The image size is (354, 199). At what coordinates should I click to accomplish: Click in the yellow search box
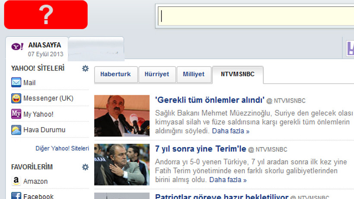tap(256, 16)
